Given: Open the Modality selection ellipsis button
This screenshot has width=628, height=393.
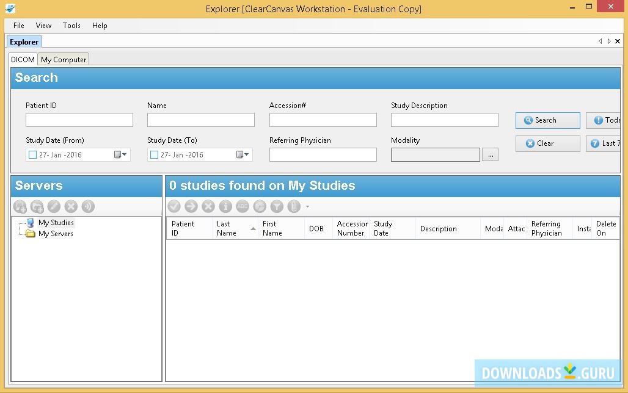Looking at the screenshot, I should click(490, 155).
